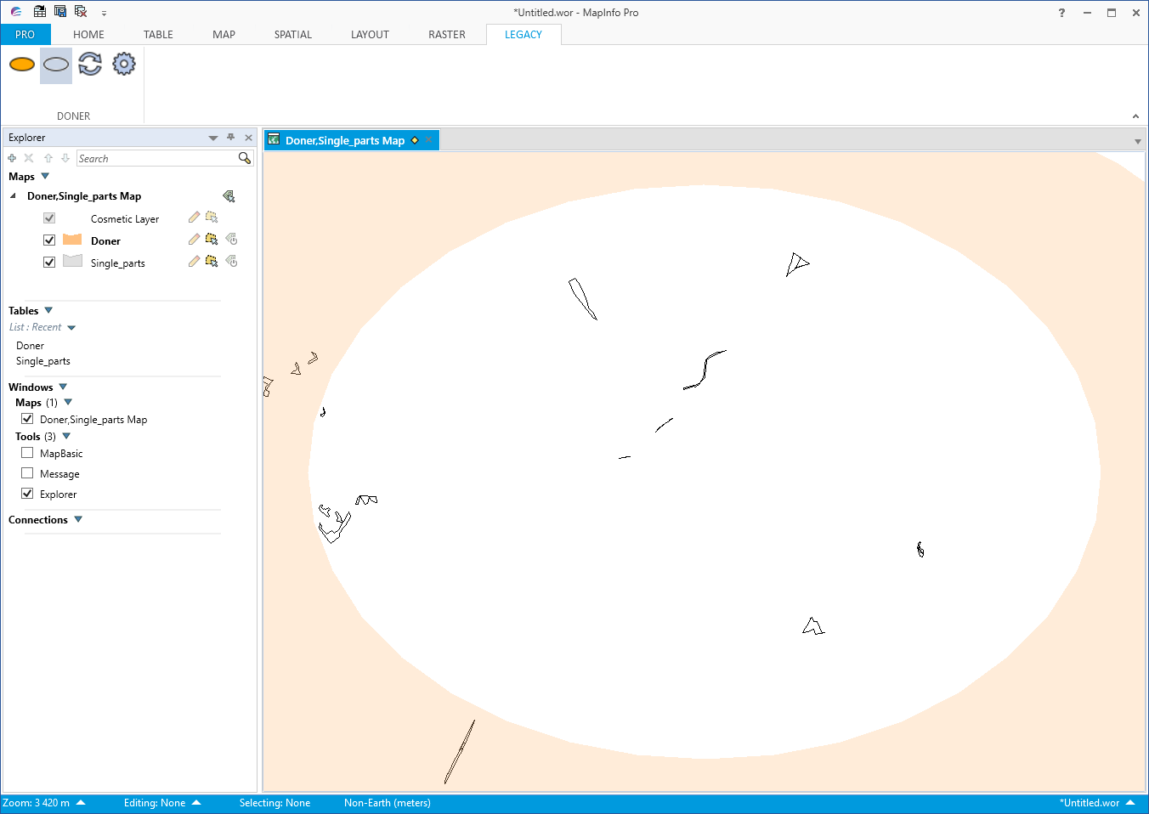Image resolution: width=1149 pixels, height=814 pixels.
Task: Switch to the SPATIAL ribbon tab
Action: click(293, 35)
